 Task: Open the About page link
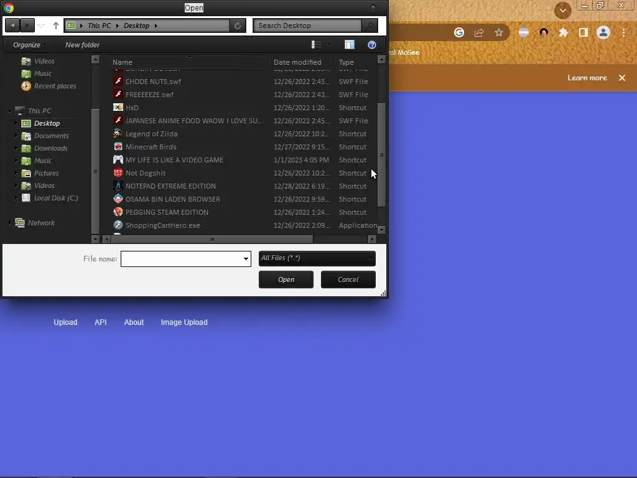pos(134,322)
